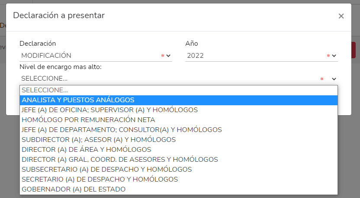Choose SUBDIRECTOR (A); ASESOR (A) option
Viewport: 360px width, 198px height.
point(99,140)
